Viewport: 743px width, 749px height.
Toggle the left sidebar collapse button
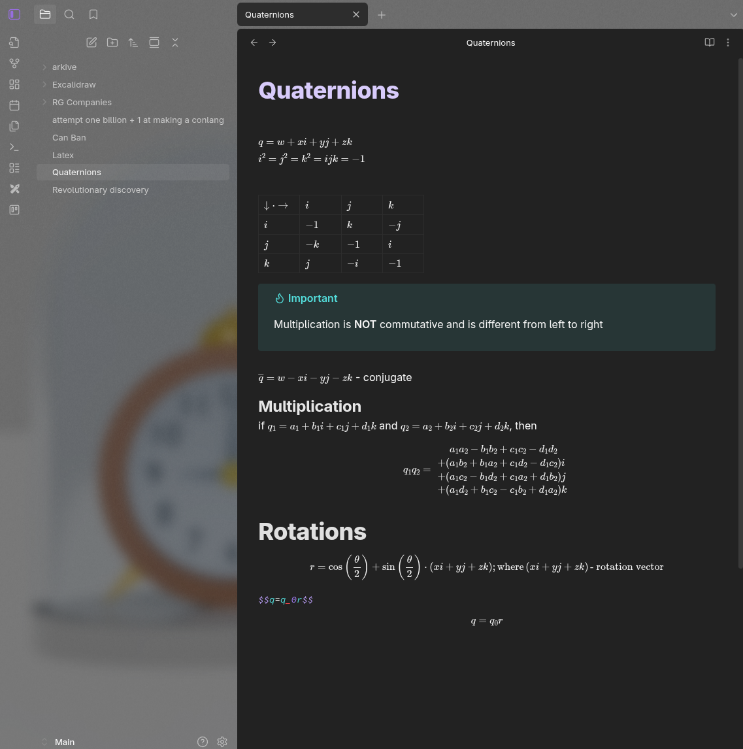pos(14,14)
